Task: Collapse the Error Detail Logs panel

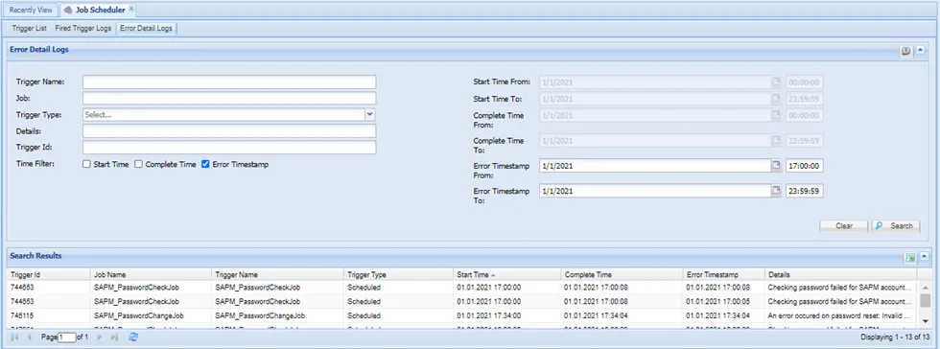Action: (x=922, y=51)
